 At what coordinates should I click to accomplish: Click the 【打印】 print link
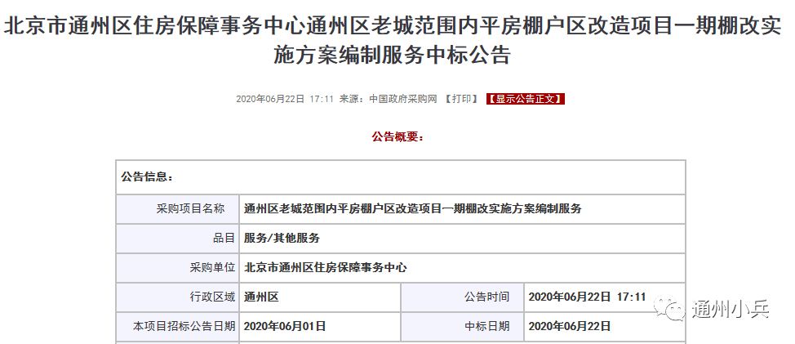click(x=462, y=99)
